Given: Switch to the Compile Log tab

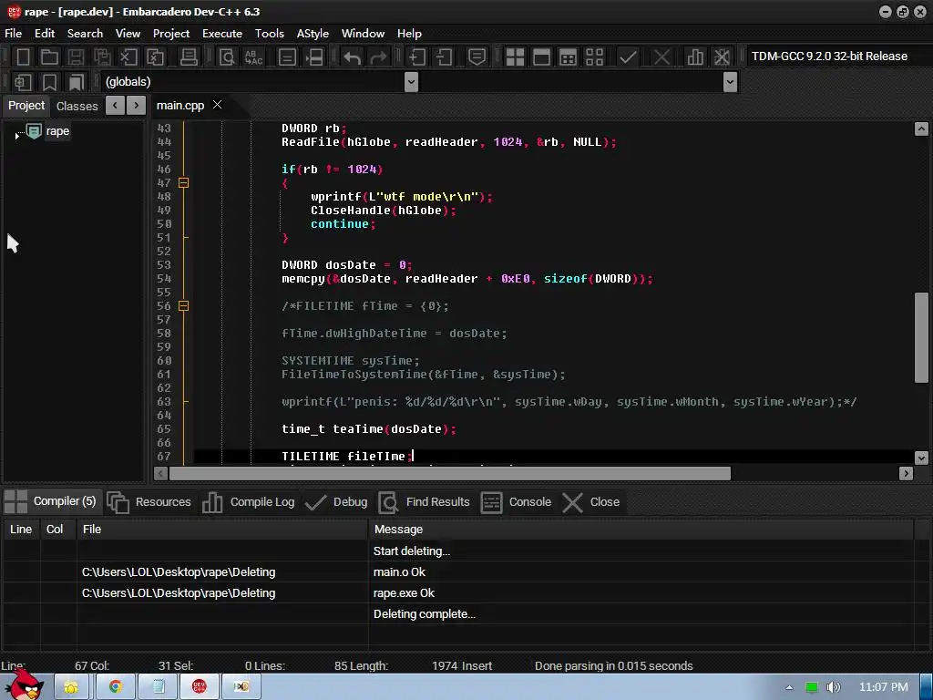Looking at the screenshot, I should point(249,502).
